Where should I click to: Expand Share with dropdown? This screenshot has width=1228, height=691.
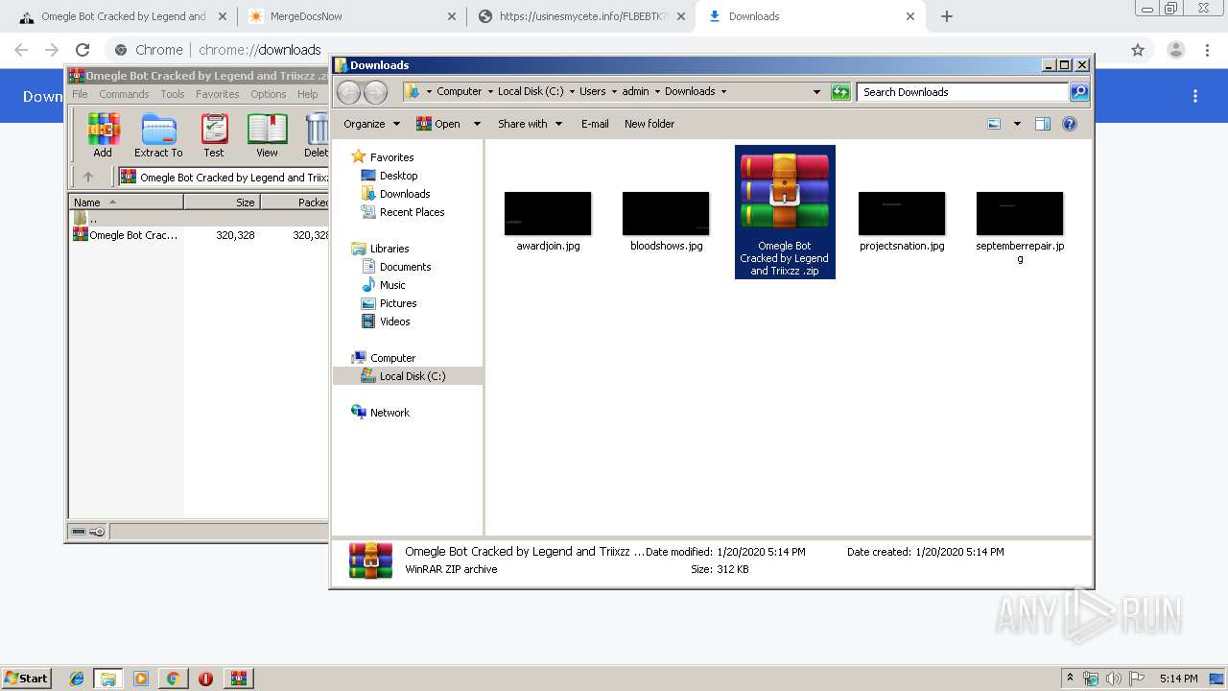(530, 124)
